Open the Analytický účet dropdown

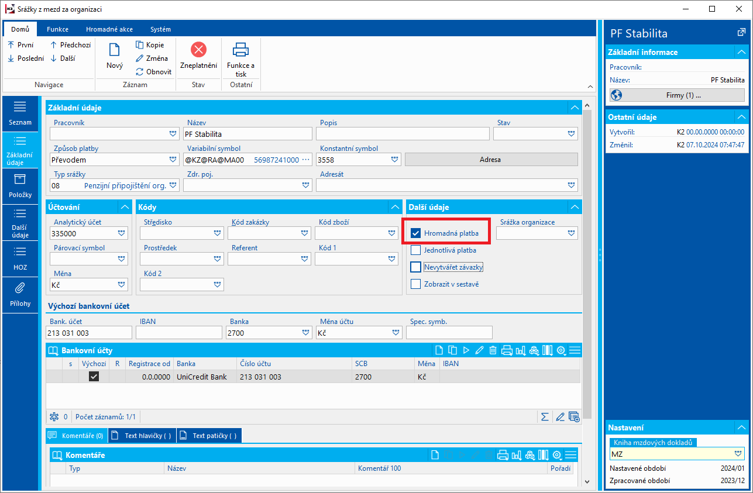coord(122,233)
